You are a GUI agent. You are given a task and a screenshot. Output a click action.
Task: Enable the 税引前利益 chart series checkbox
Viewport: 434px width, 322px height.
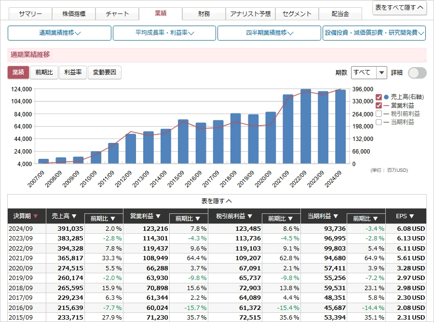[x=379, y=114]
